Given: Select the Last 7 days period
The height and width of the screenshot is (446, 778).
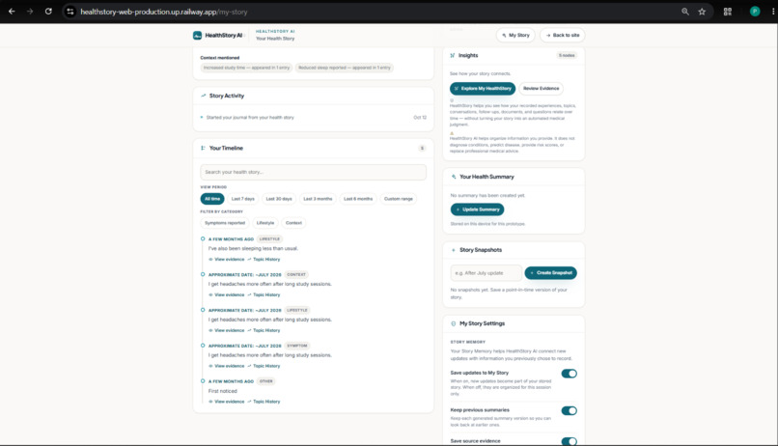Looking at the screenshot, I should point(242,199).
